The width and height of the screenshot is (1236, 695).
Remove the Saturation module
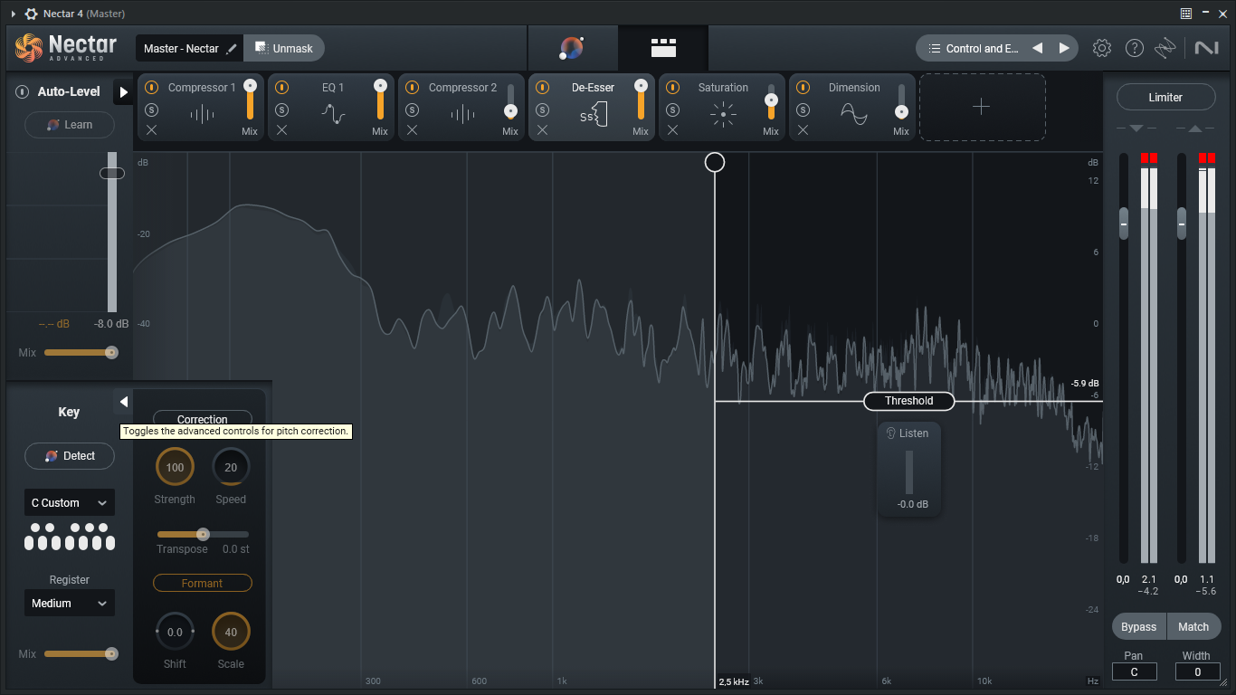point(672,130)
